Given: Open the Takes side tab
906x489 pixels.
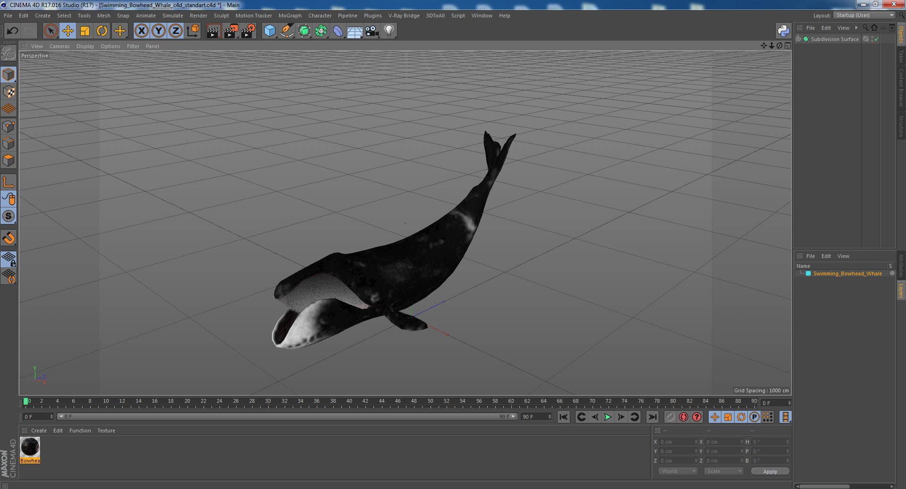Looking at the screenshot, I should [x=901, y=57].
